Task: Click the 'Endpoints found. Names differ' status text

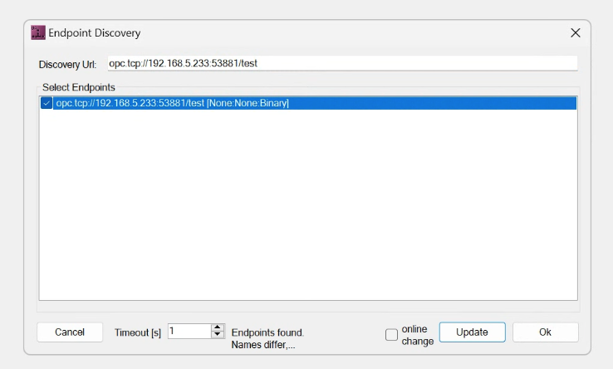Action: point(267,338)
